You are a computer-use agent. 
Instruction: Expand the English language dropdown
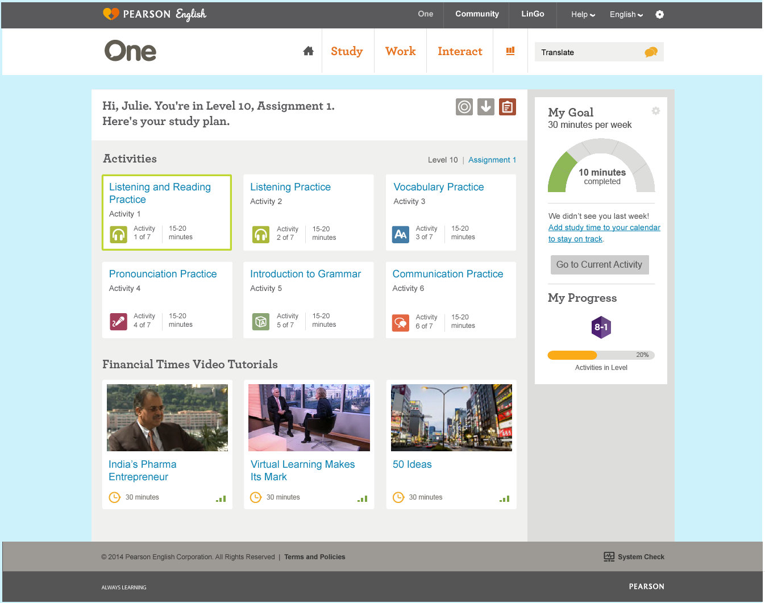pos(626,15)
